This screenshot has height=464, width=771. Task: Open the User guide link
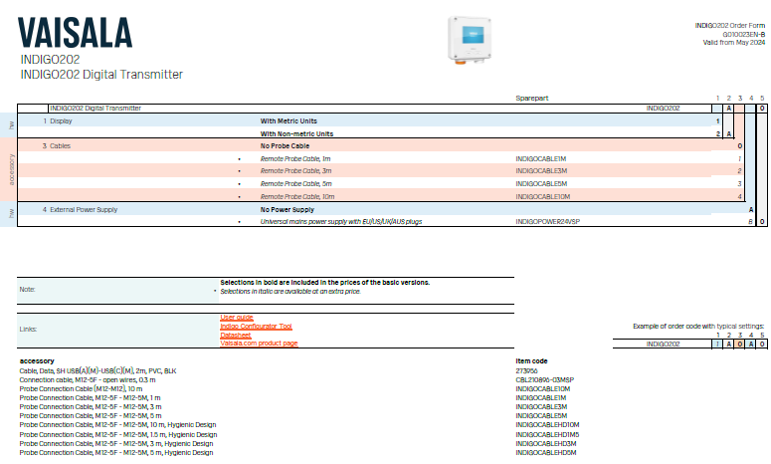(237, 318)
